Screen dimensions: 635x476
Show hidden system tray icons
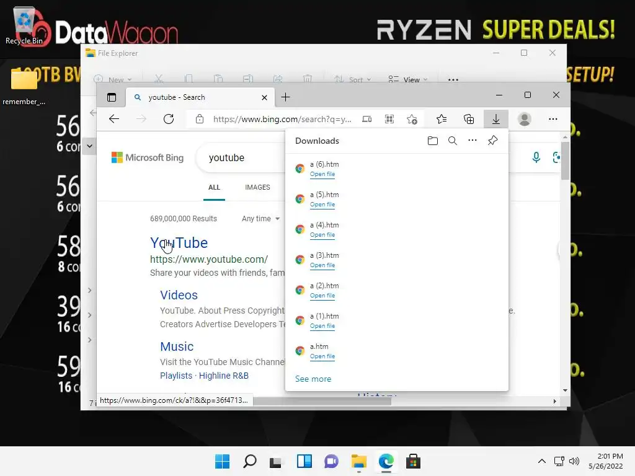tap(541, 461)
